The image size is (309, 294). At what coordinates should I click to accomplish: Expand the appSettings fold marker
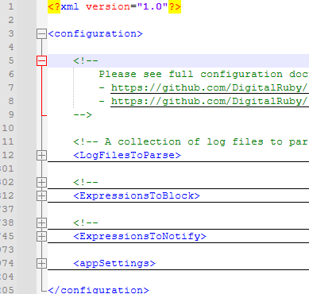pyautogui.click(x=41, y=263)
